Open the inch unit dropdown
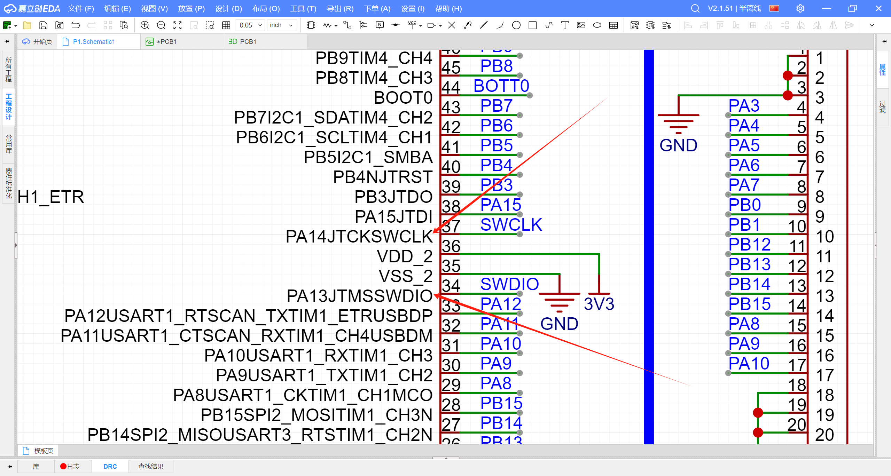This screenshot has height=476, width=891. pyautogui.click(x=282, y=25)
